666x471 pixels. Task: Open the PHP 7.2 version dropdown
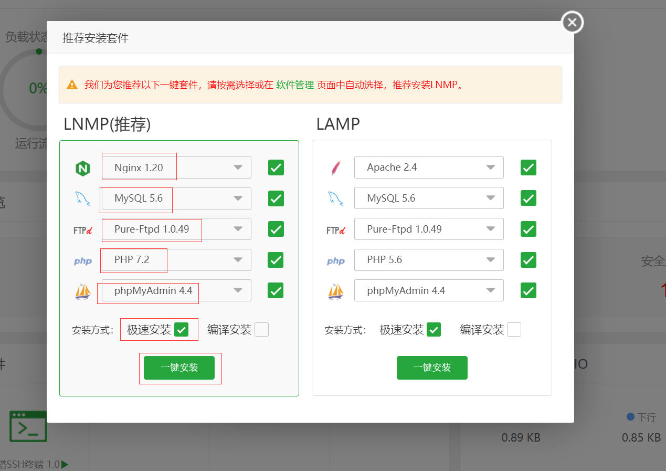click(237, 260)
